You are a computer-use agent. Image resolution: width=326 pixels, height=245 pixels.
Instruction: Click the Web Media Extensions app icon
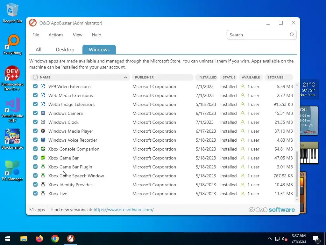(x=43, y=95)
